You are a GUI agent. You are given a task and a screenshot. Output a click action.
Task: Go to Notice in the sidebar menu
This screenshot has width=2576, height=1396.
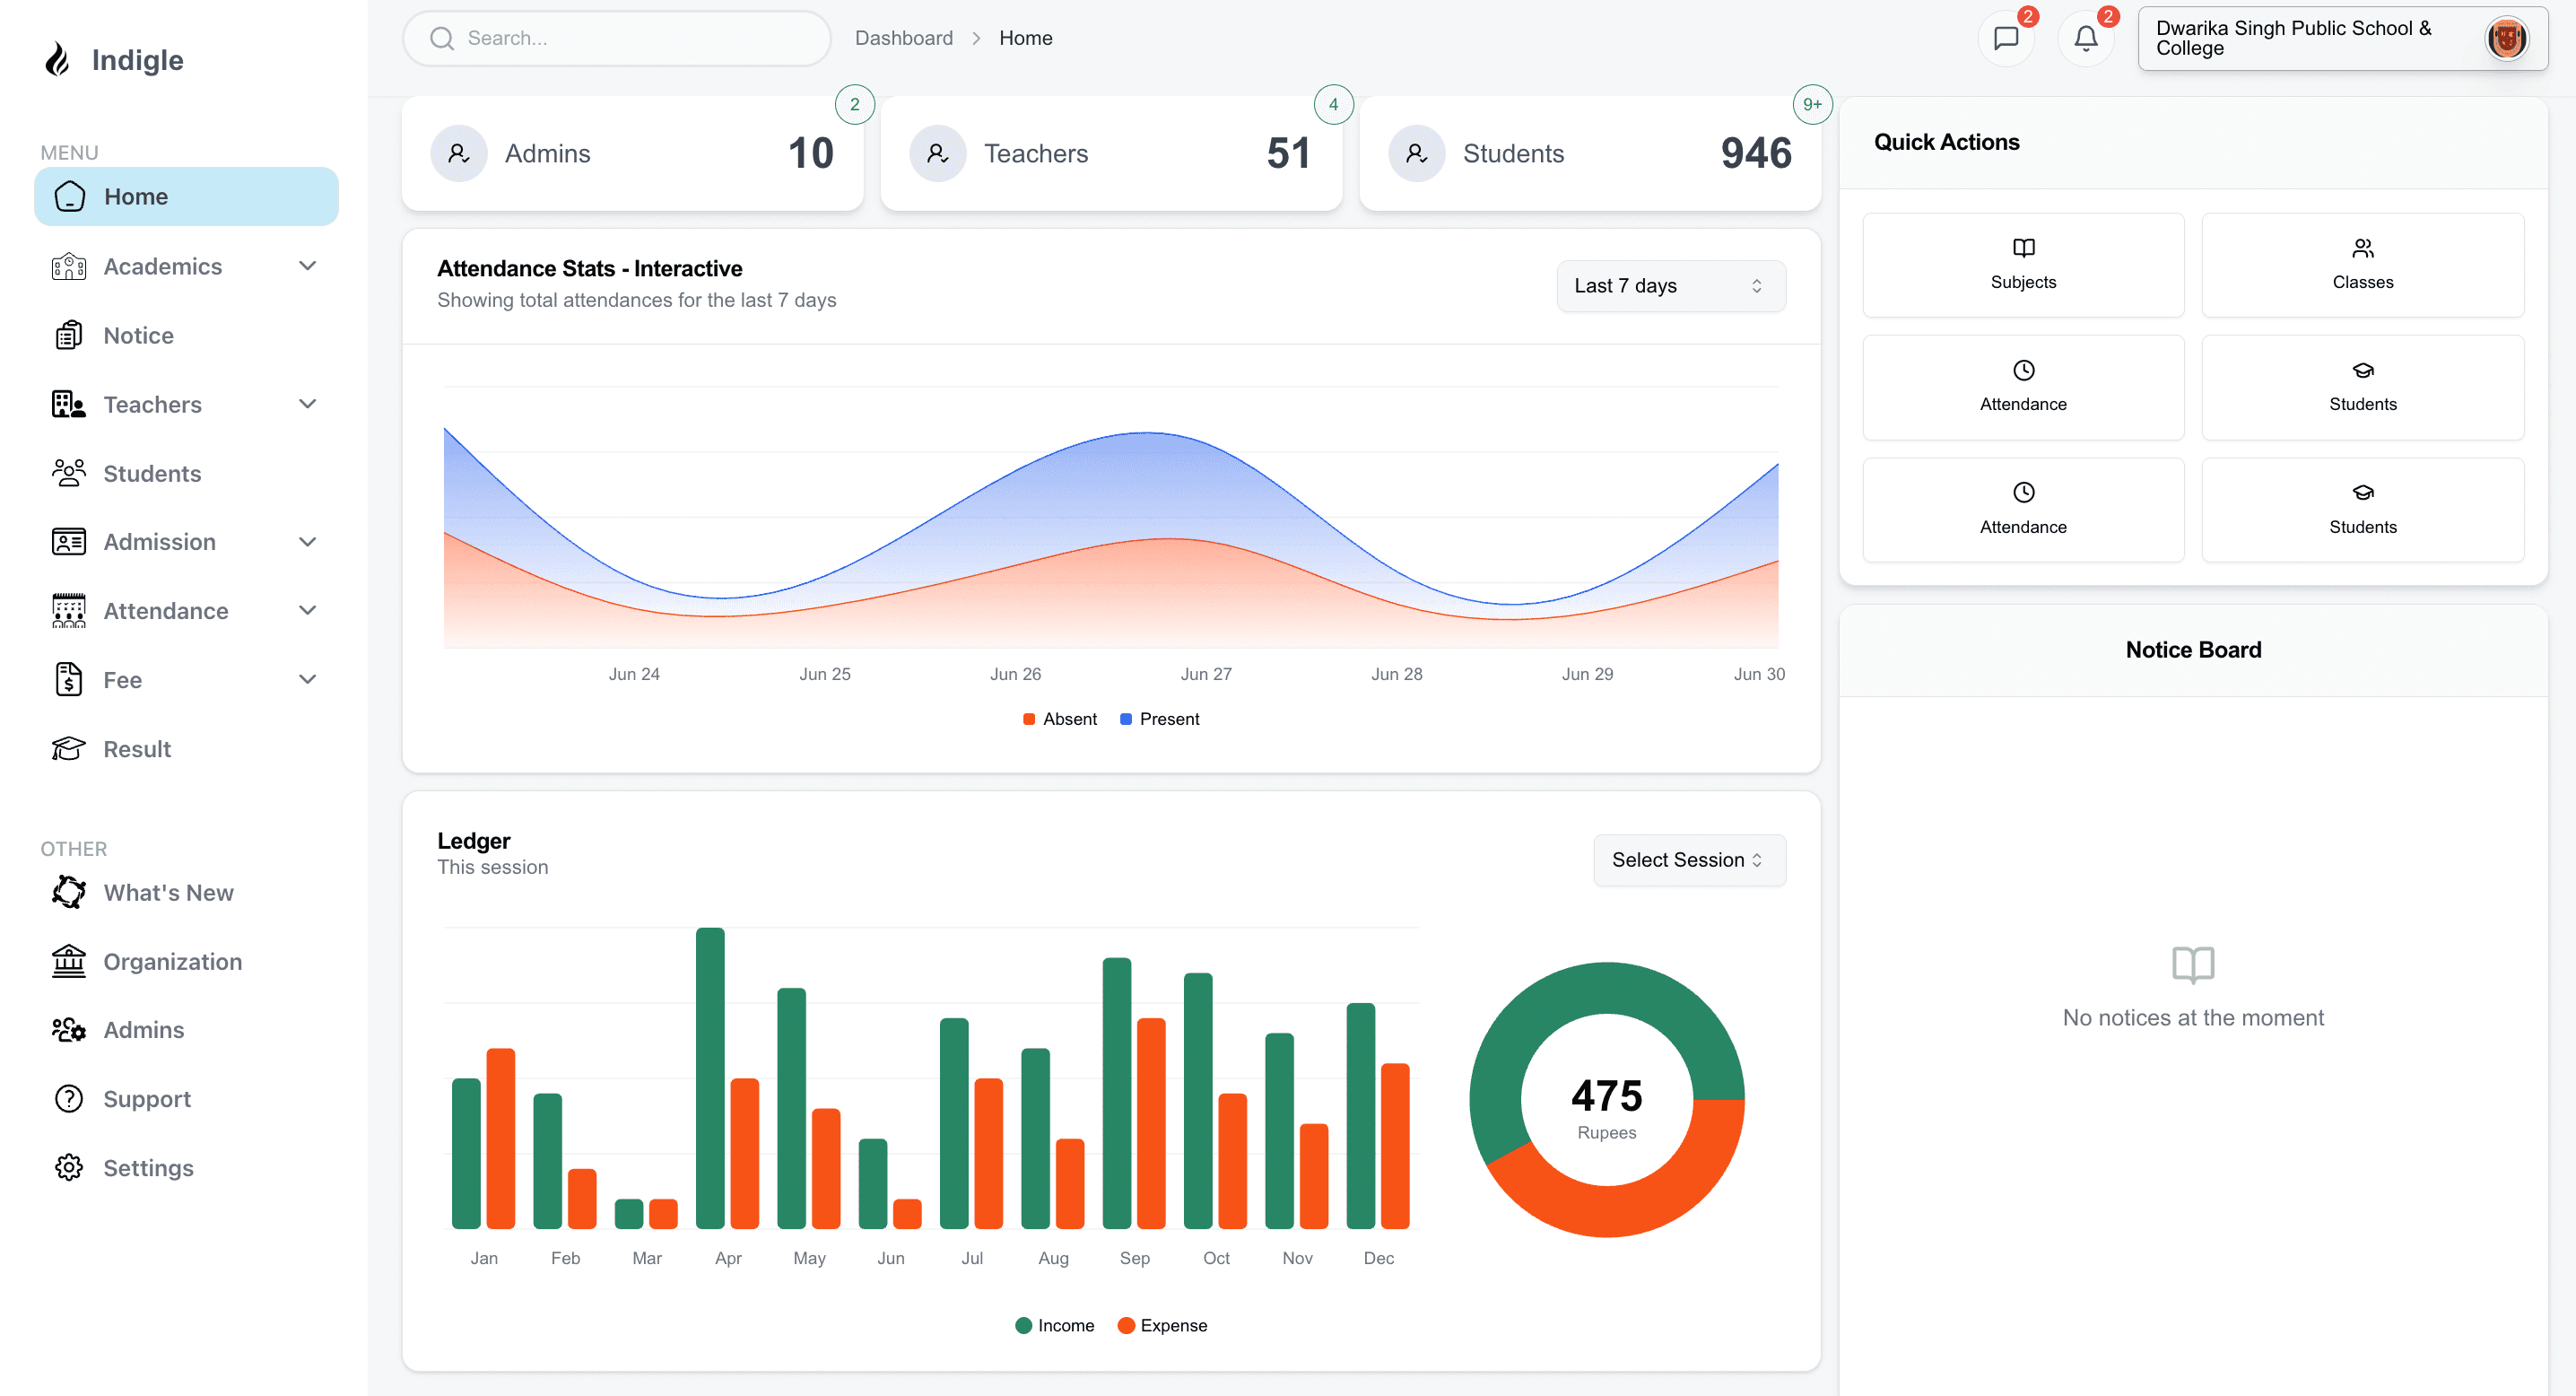[x=138, y=335]
